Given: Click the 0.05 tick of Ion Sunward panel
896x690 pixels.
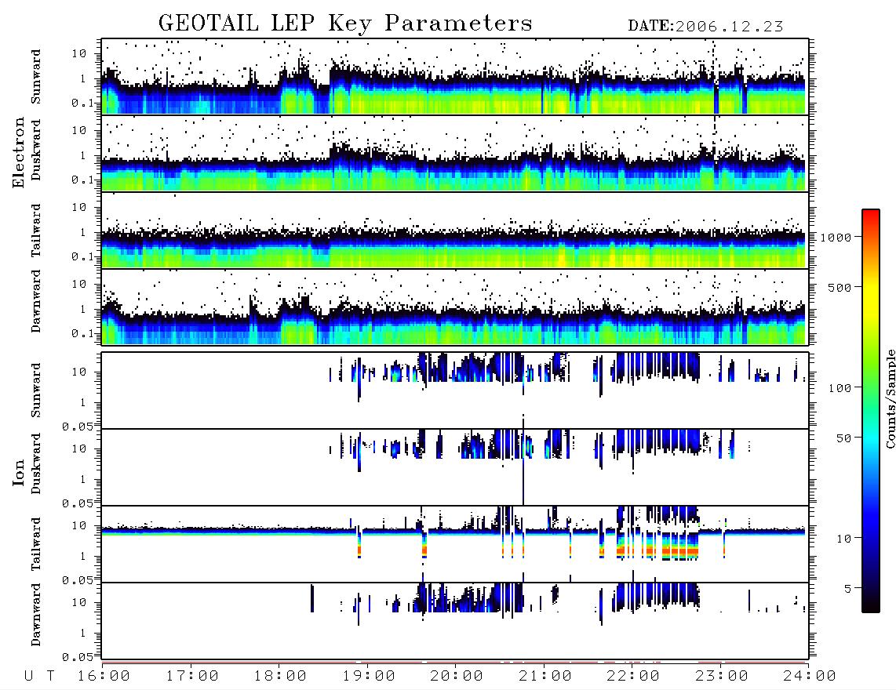Looking at the screenshot, I should click(78, 426).
